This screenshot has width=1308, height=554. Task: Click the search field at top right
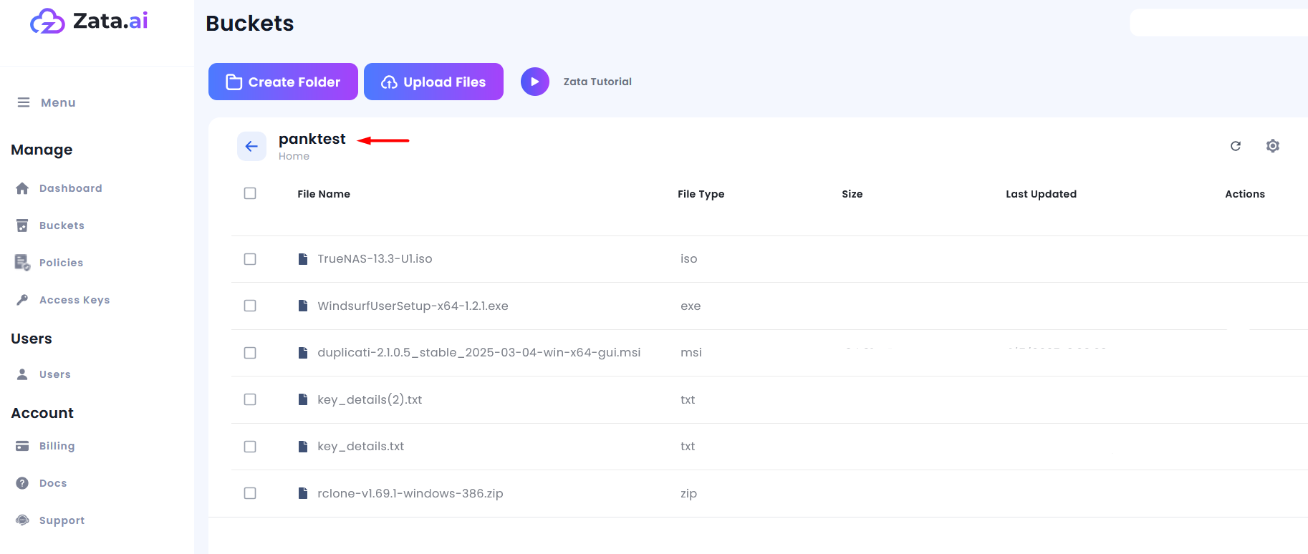[x=1218, y=22]
